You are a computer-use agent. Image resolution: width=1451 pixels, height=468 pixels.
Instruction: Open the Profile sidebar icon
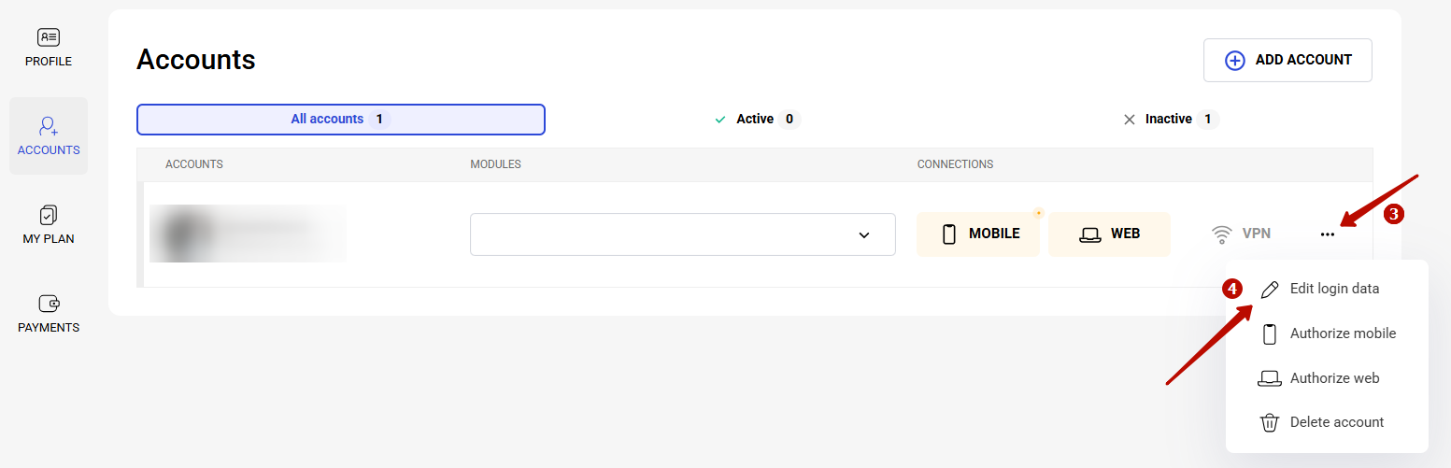coord(49,37)
